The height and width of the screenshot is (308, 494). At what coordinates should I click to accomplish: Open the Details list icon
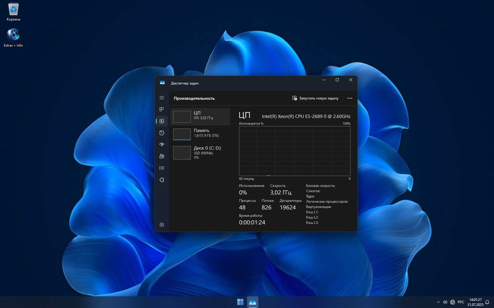click(x=161, y=168)
